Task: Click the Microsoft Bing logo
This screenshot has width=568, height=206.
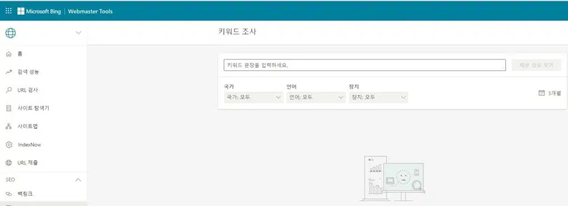Action: click(39, 11)
